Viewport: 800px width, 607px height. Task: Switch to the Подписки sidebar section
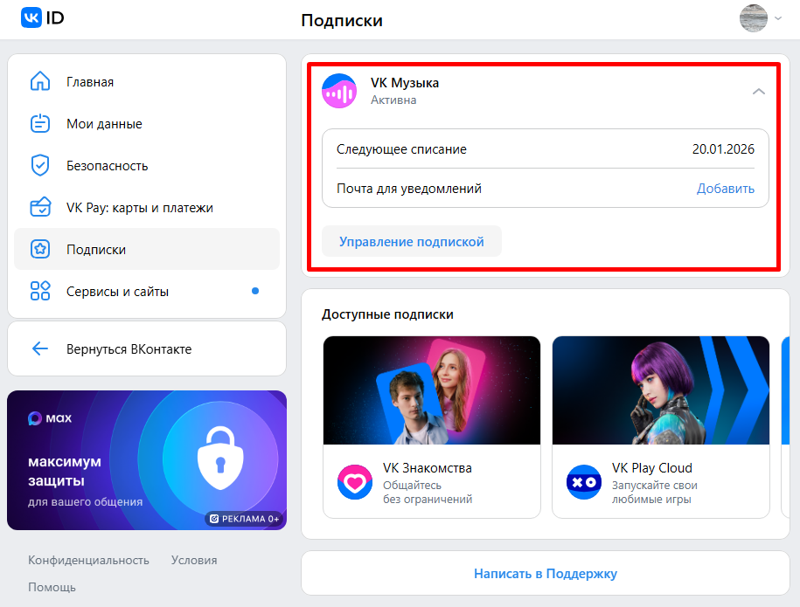(x=98, y=249)
